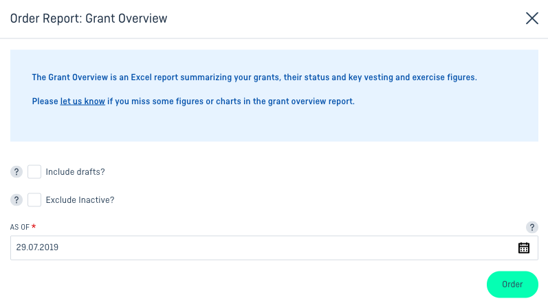548x303 pixels.
Task: Close the Order Report dialog
Action: tap(532, 19)
